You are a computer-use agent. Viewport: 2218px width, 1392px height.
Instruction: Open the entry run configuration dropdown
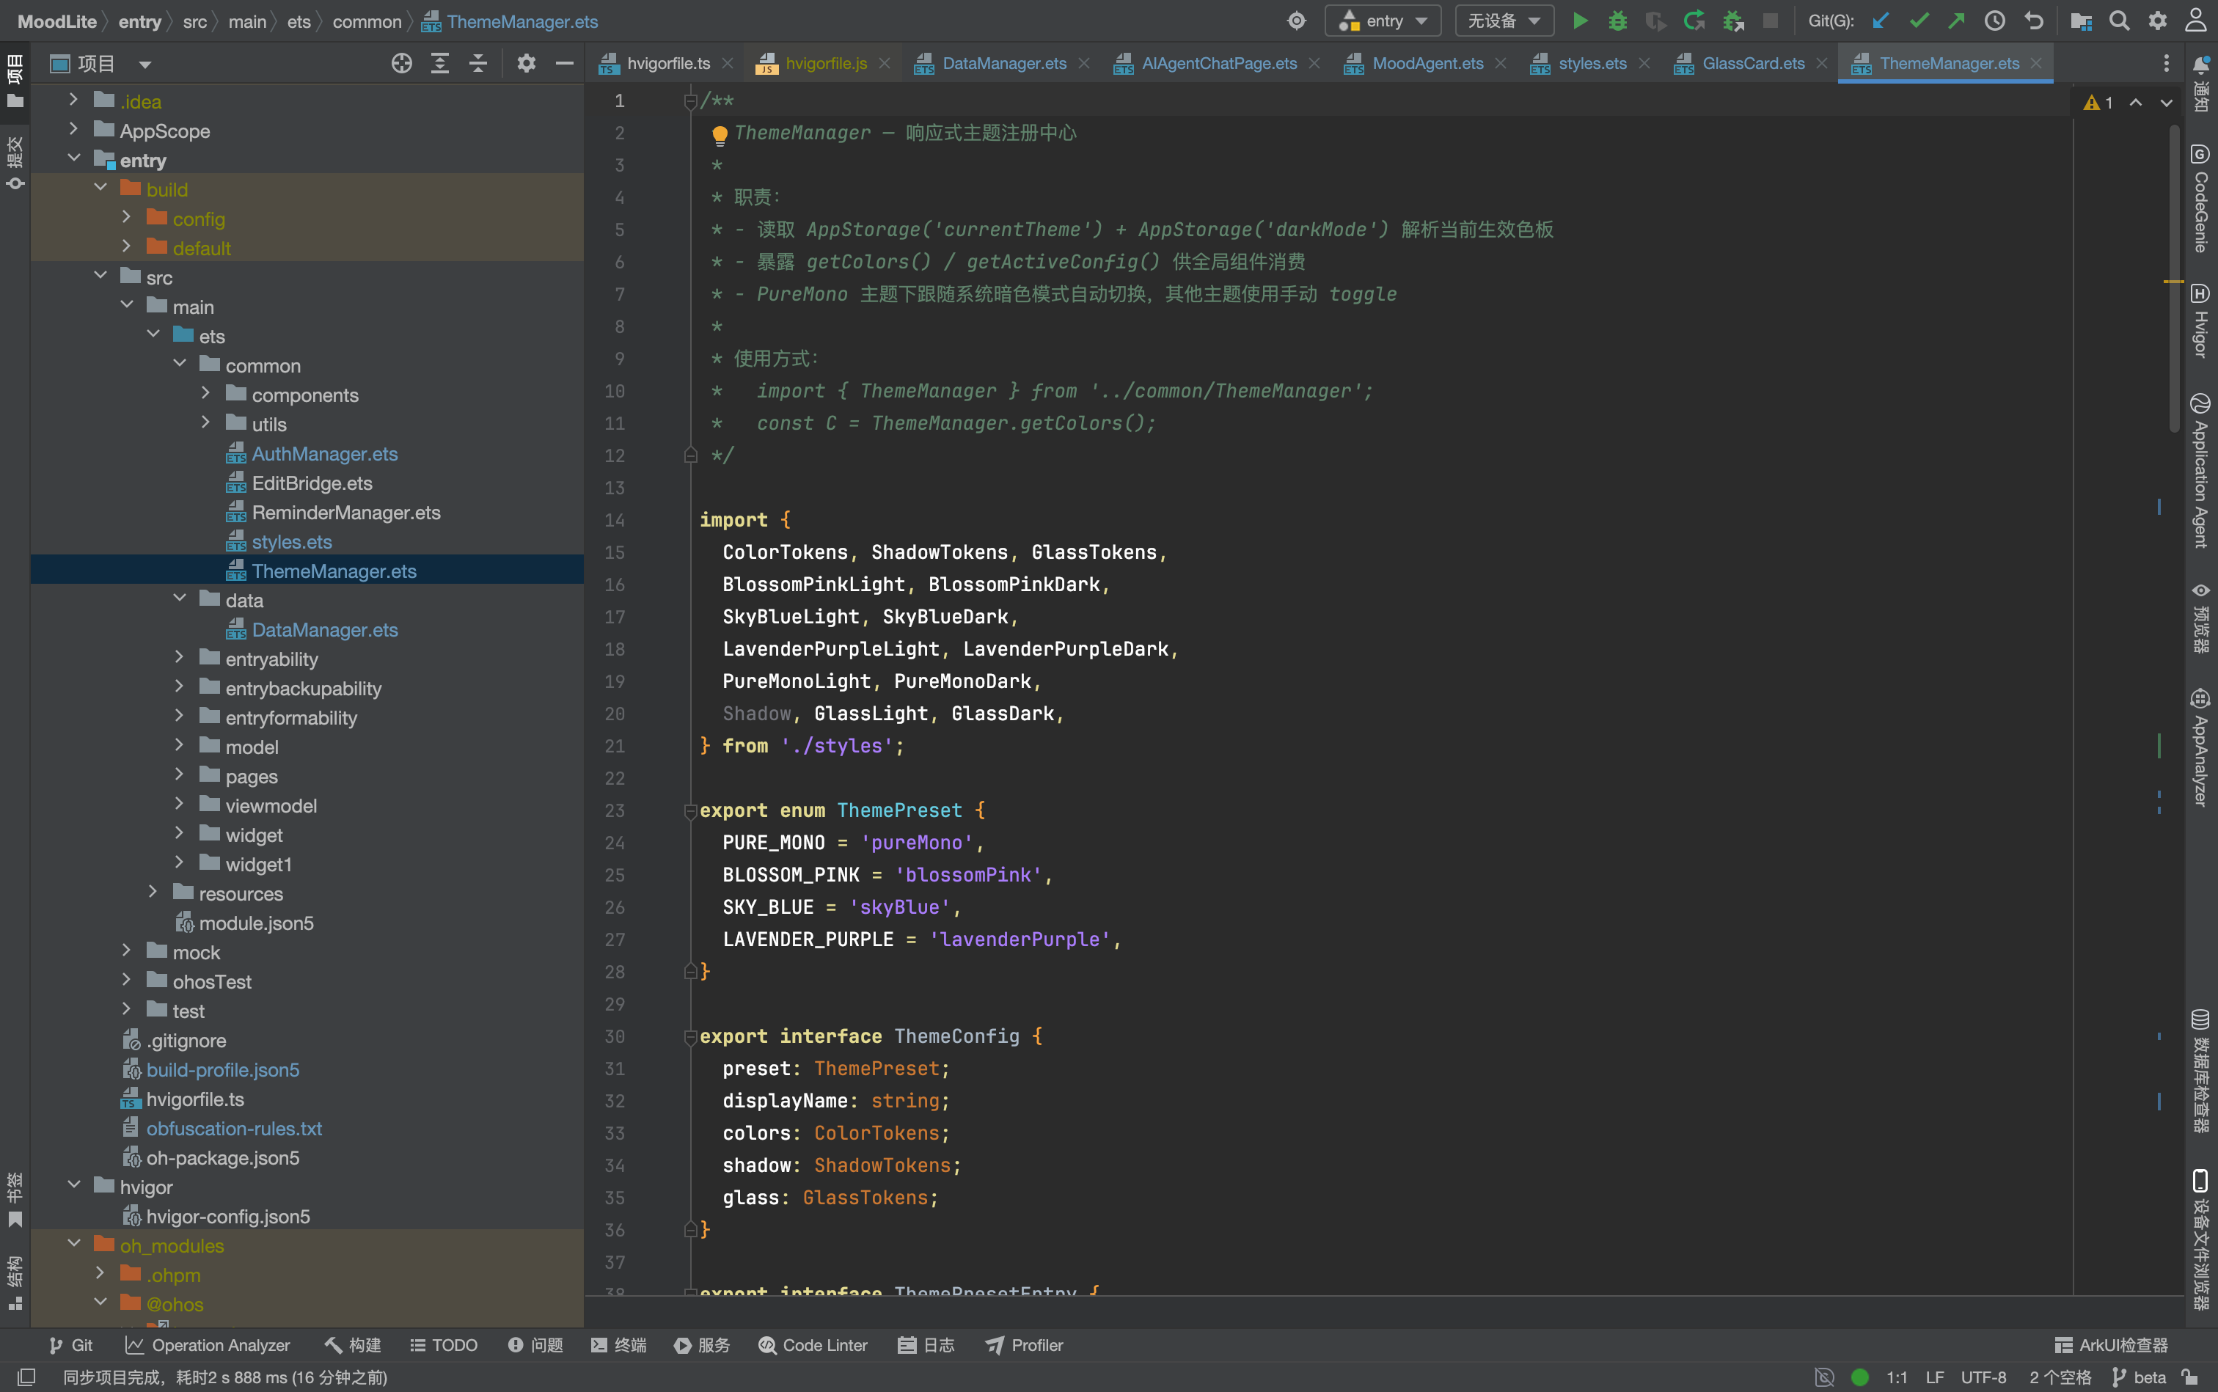[1383, 21]
